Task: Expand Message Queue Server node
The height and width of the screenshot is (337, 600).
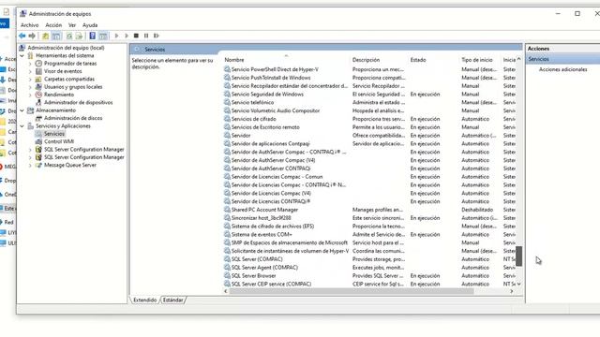Action: (x=30, y=166)
